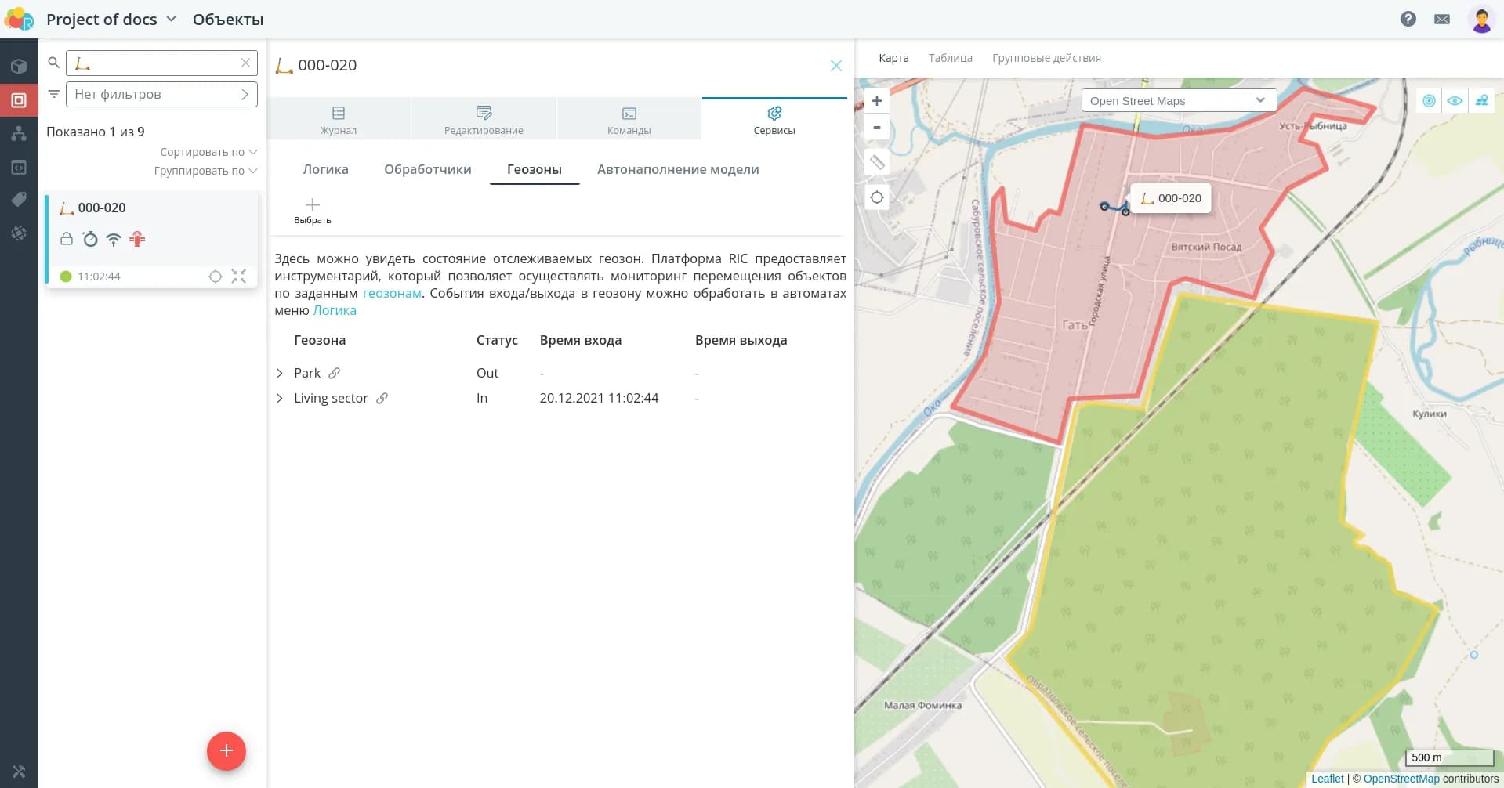The height and width of the screenshot is (788, 1504).
Task: Open the Open Street Maps dropdown
Action: pos(1178,100)
